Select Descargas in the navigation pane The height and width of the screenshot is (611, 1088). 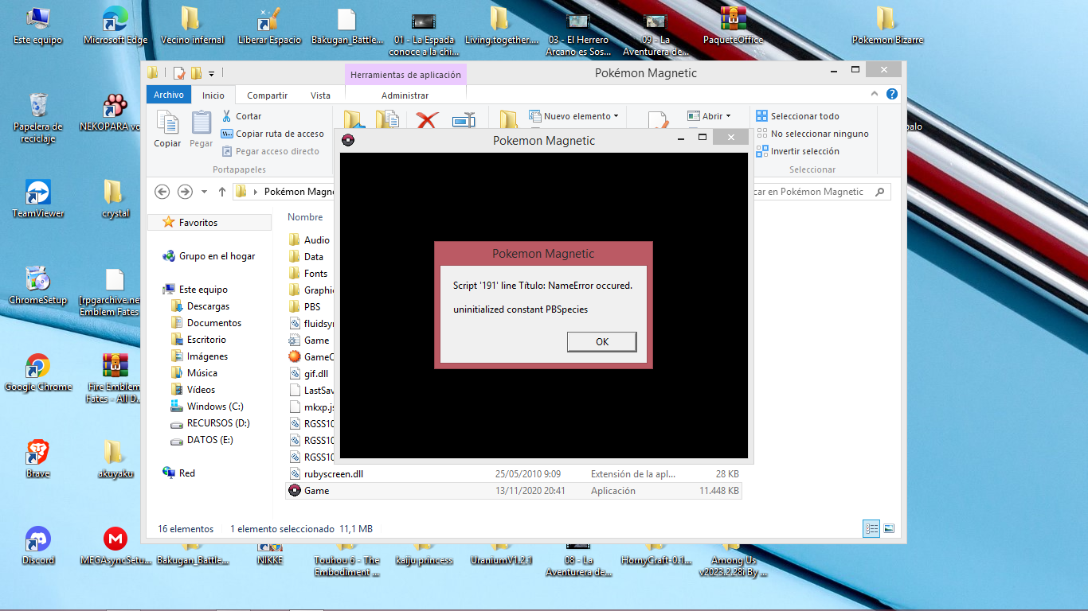[x=207, y=306]
